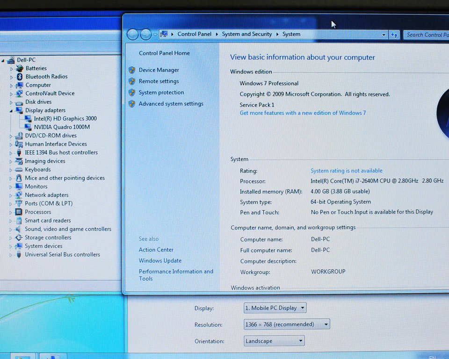Expand the Universal Serial Bus controllers node
449x359 pixels.
pyautogui.click(x=11, y=255)
